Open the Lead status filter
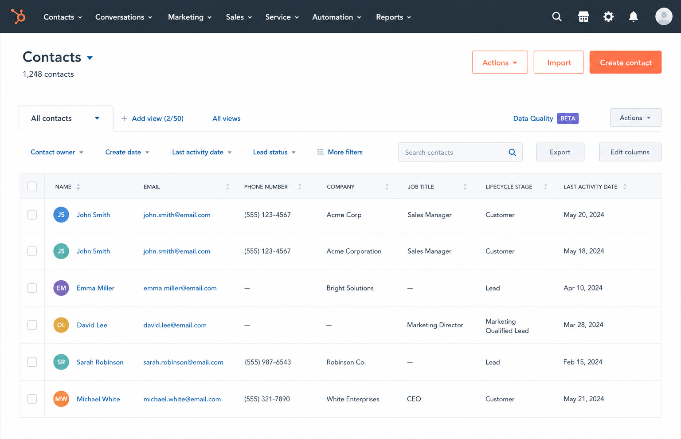Viewport: 681px width, 439px height. (x=274, y=152)
